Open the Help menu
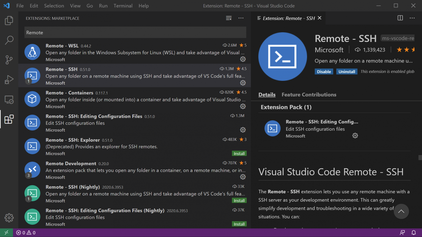The image size is (422, 237). [144, 6]
